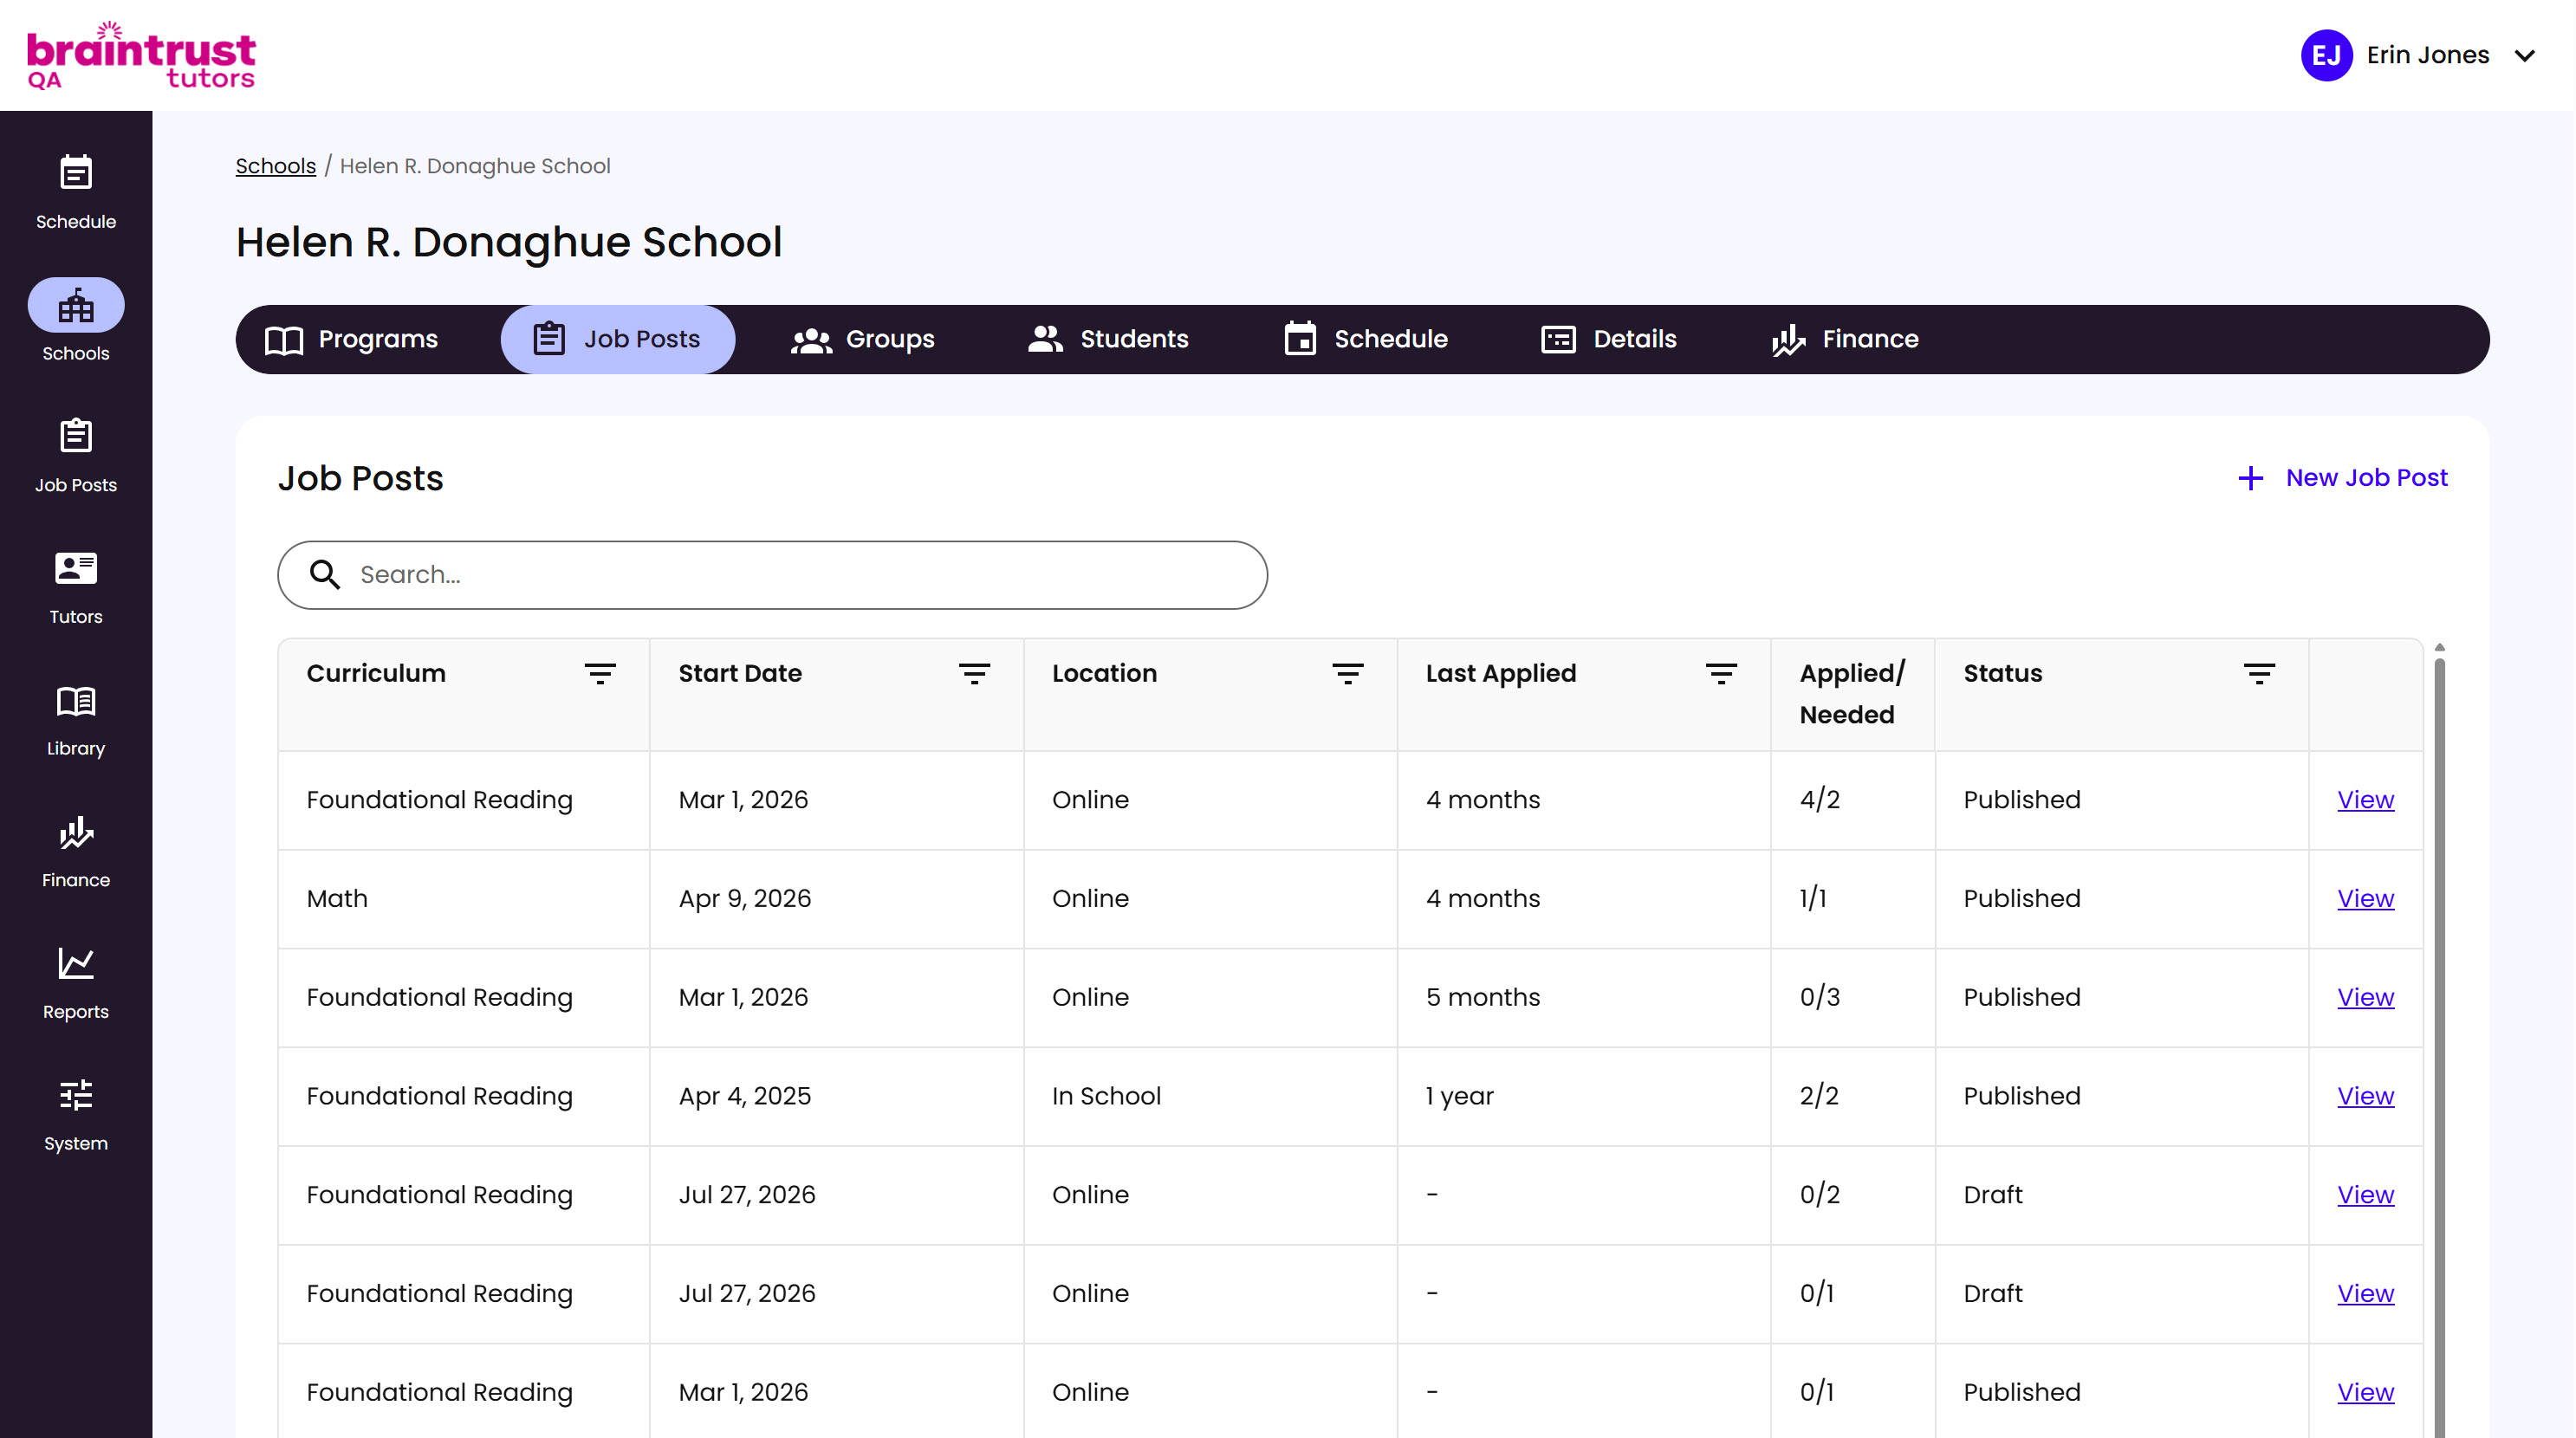Go to Job Posts in sidebar
Viewport: 2576px width, 1438px height.
(76, 455)
